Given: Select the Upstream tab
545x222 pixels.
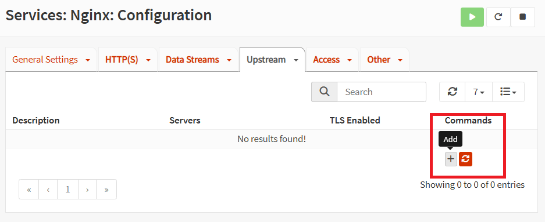Looking at the screenshot, I should (x=272, y=60).
